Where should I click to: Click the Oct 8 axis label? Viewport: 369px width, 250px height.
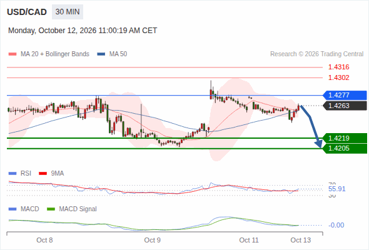click(44, 240)
